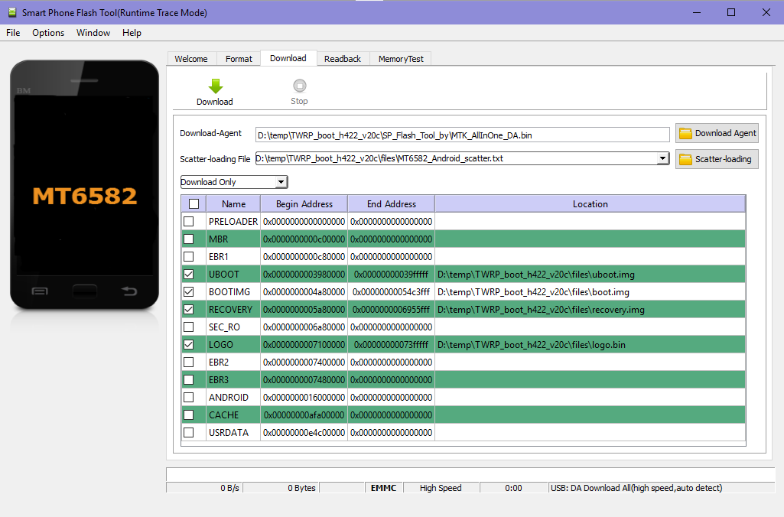The width and height of the screenshot is (784, 517).
Task: Expand the Download Only mode dropdown
Action: click(281, 182)
